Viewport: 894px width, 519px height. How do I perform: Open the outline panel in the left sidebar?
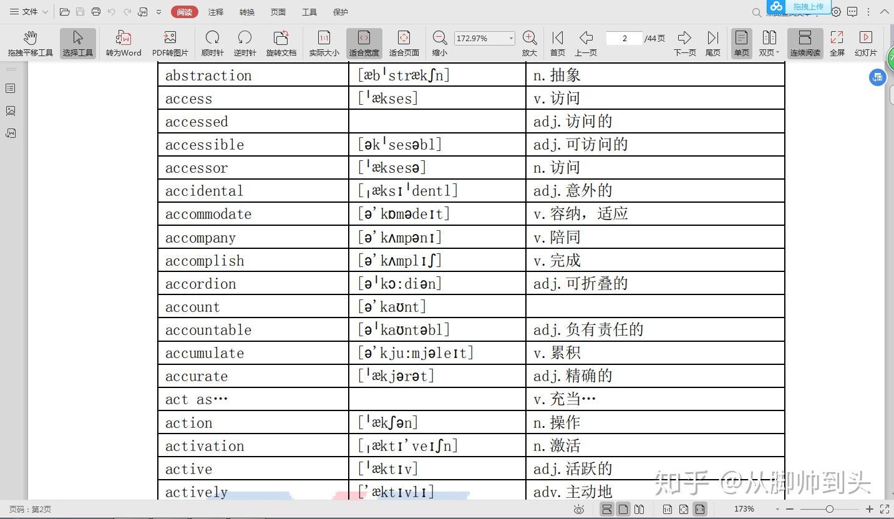pos(11,89)
